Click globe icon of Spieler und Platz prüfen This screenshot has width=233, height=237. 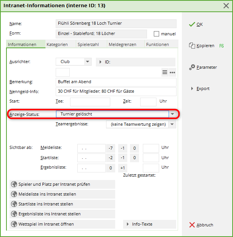pos(14,184)
